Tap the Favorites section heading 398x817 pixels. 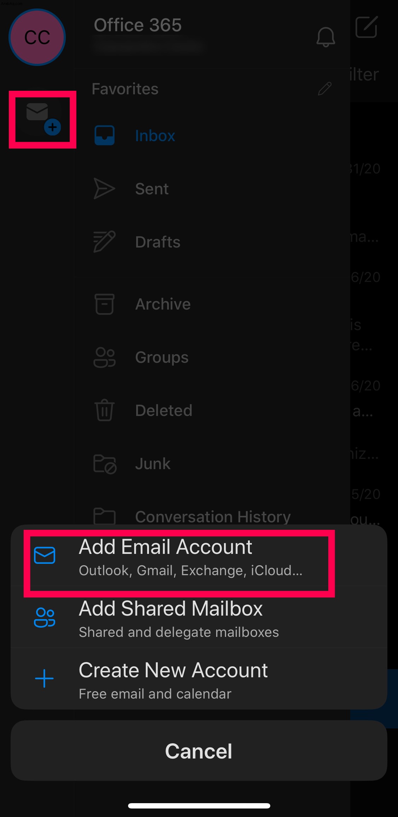[x=125, y=89]
